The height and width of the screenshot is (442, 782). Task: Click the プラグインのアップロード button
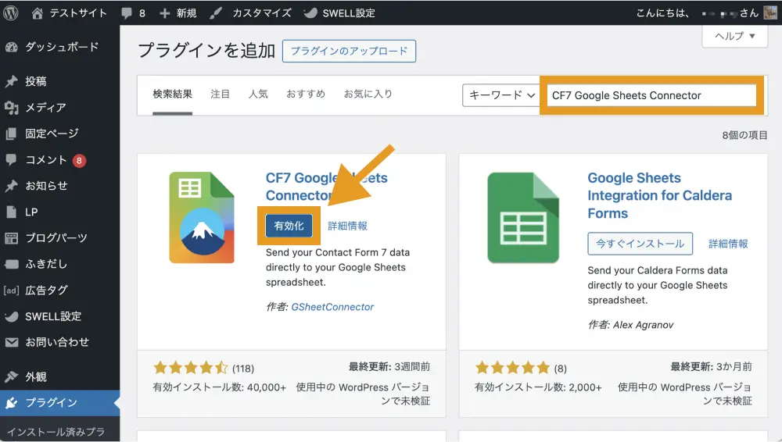pos(349,51)
